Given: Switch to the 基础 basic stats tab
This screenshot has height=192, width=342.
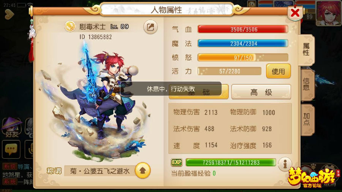Looking at the screenshot, I should 198,92.
